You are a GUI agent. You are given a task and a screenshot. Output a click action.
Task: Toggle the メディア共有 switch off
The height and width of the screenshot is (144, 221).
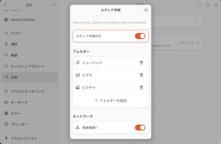[140, 36]
